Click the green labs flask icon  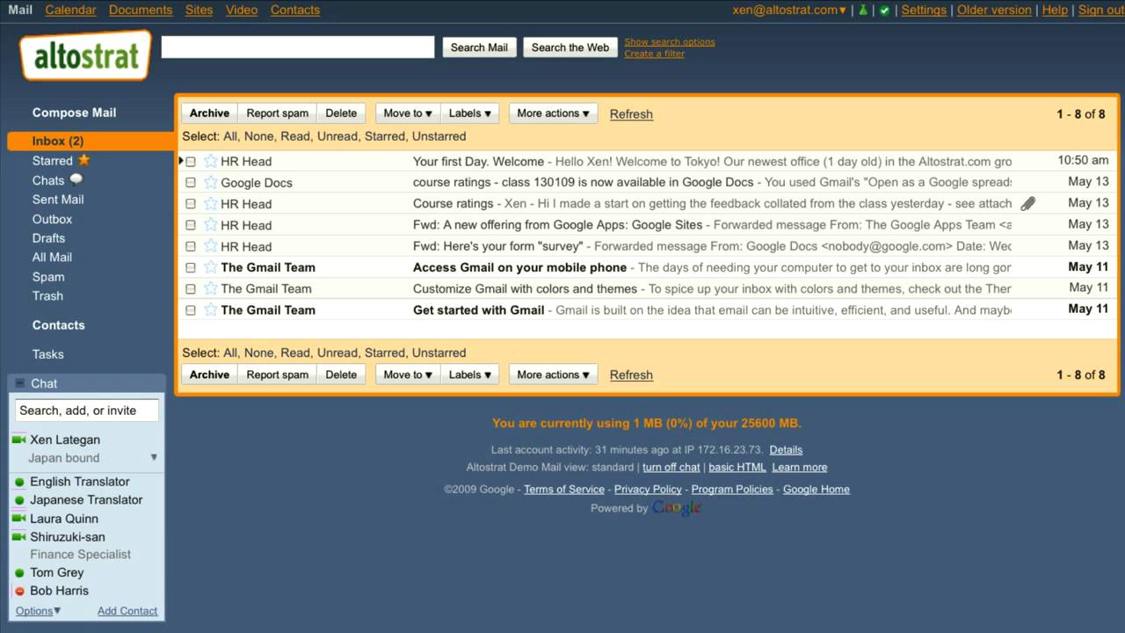(863, 10)
